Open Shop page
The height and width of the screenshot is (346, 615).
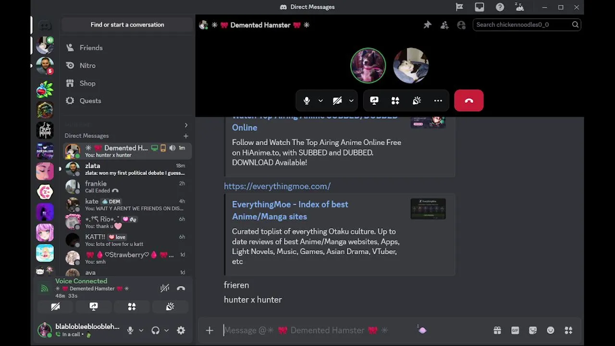point(127,83)
